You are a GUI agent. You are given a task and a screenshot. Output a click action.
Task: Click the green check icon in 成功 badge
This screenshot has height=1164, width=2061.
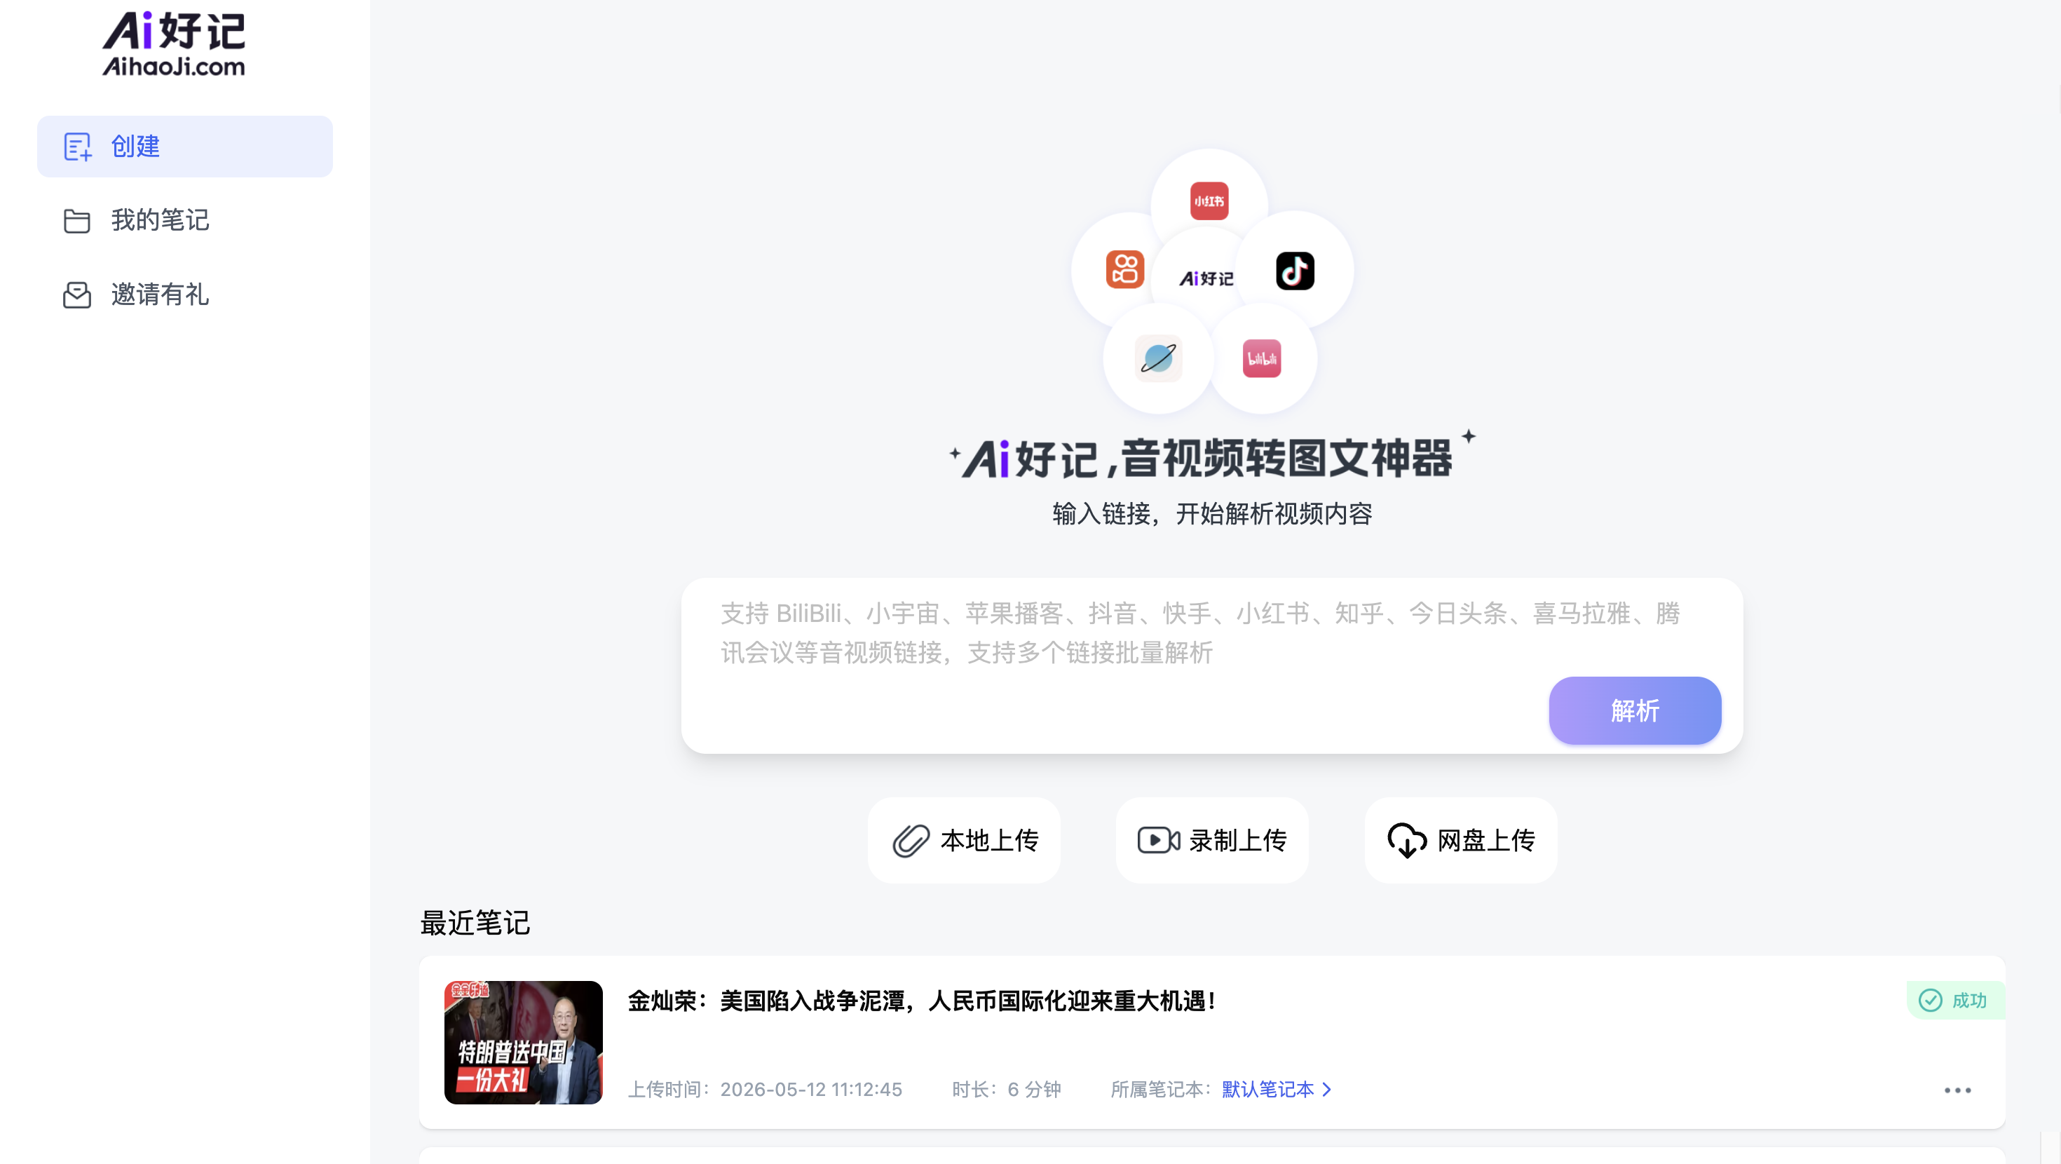coord(1931,1000)
